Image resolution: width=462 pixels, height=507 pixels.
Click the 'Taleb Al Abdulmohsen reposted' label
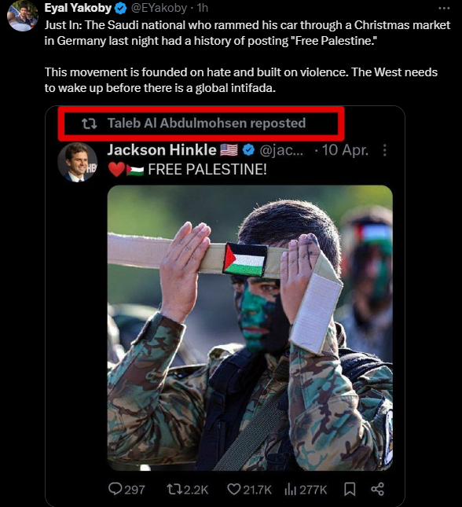tap(207, 123)
